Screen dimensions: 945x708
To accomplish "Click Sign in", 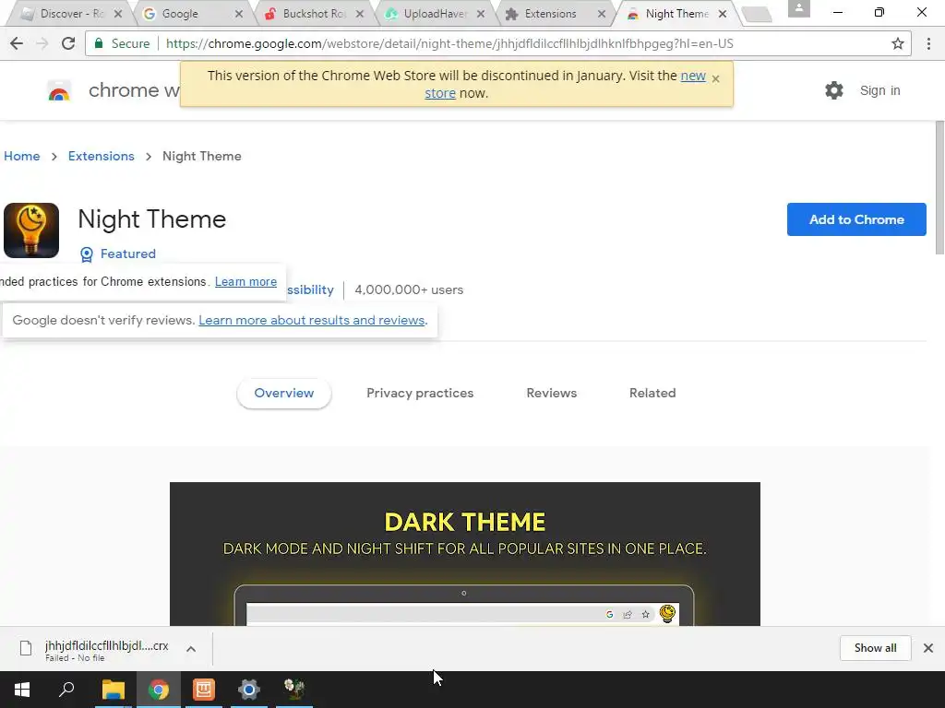I will point(879,90).
